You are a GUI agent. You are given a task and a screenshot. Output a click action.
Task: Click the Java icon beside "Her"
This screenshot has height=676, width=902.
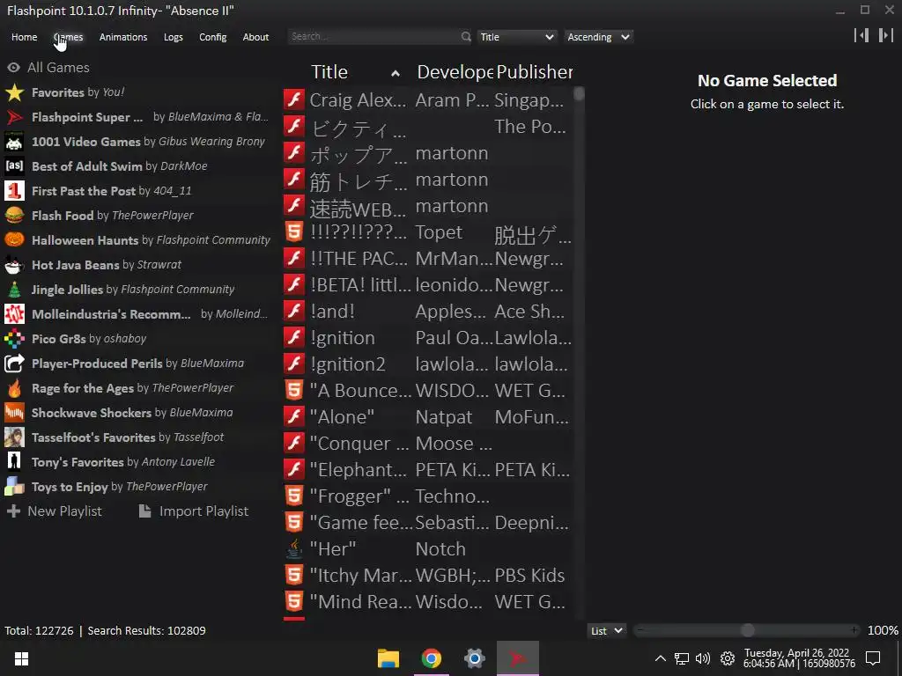coord(294,549)
